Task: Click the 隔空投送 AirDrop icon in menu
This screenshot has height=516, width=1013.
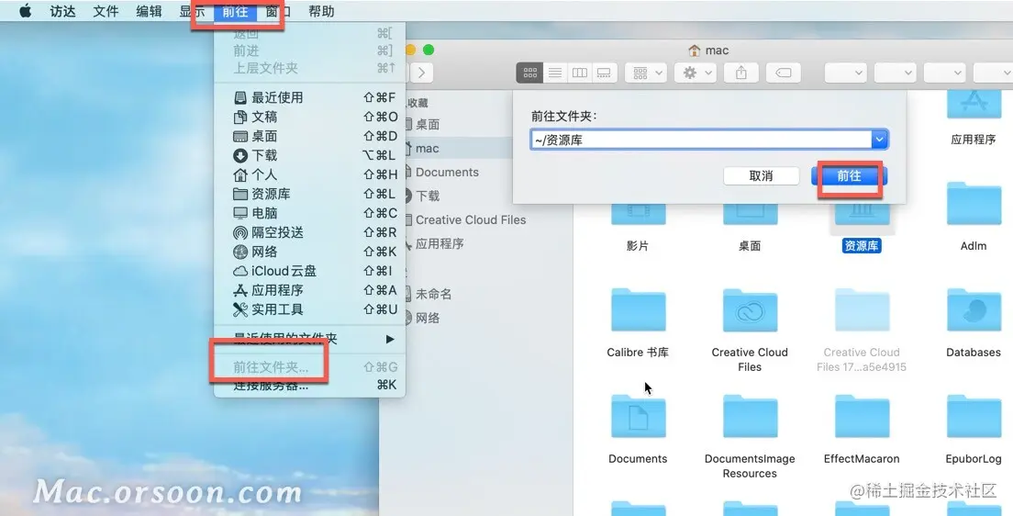Action: pos(240,232)
